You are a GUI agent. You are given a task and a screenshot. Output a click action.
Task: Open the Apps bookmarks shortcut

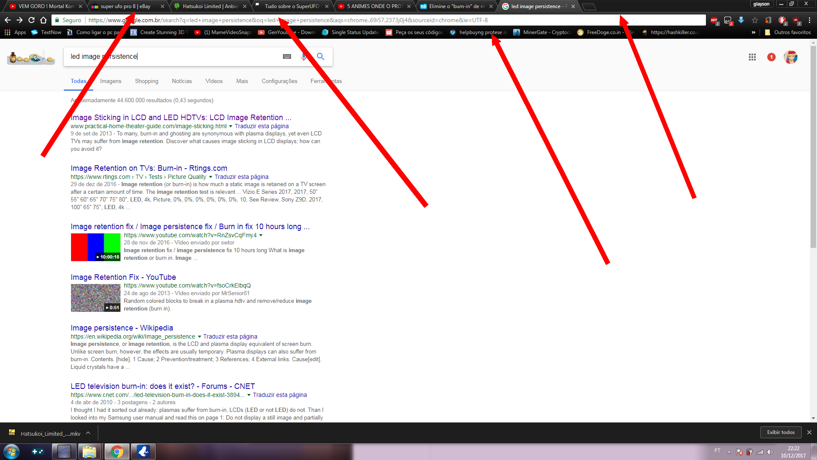pos(15,32)
